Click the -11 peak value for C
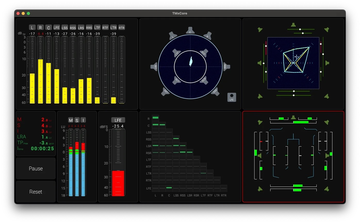This screenshot has width=360, height=223. point(48,34)
